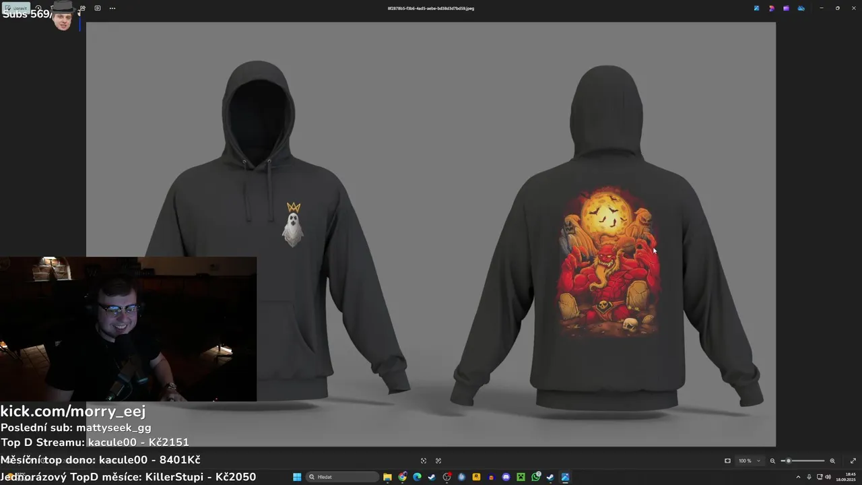862x485 pixels.
Task: Click the zoom out magnifier icon
Action: pos(772,461)
